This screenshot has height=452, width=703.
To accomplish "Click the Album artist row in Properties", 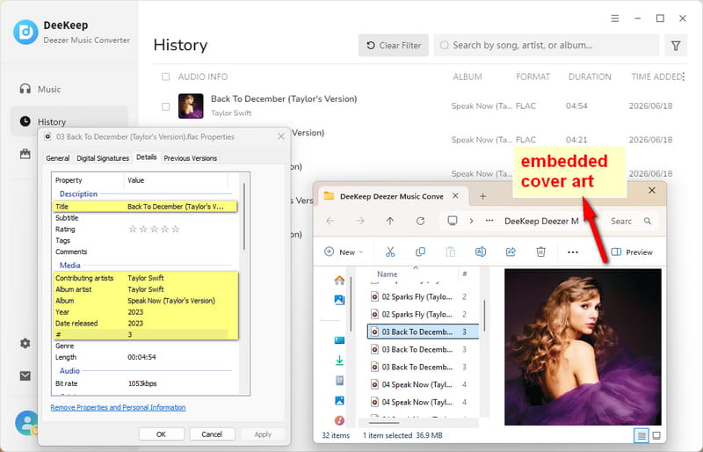I will click(145, 289).
